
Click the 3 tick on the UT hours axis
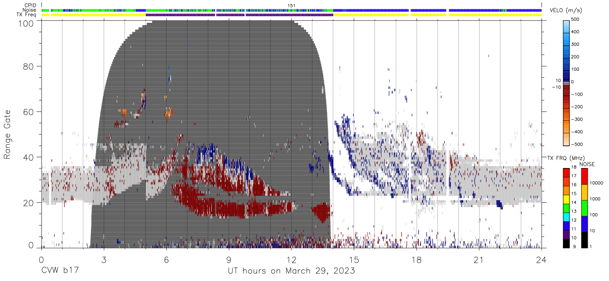click(x=104, y=259)
